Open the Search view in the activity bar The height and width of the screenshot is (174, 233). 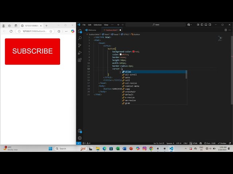pyautogui.click(x=80, y=38)
